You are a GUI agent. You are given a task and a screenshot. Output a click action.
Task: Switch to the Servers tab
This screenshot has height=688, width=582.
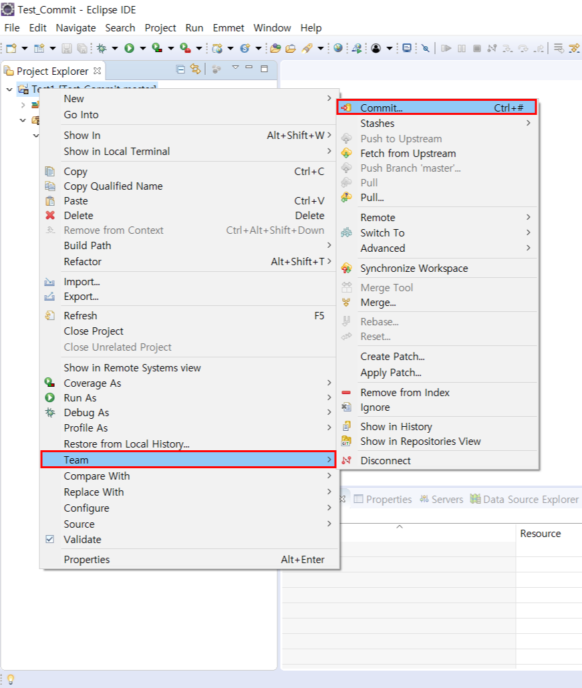442,500
